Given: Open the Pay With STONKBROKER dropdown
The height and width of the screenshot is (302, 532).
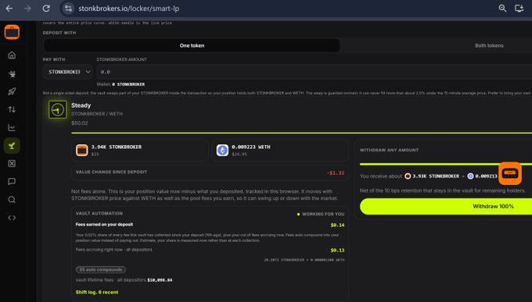Looking at the screenshot, I should tap(68, 72).
